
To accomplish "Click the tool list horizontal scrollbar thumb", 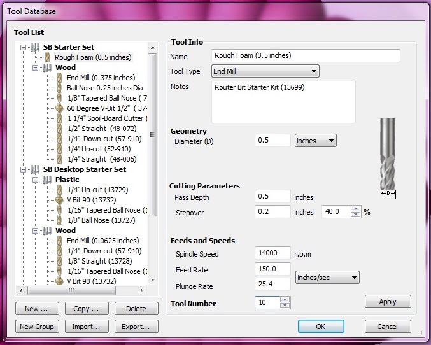I will pyautogui.click(x=72, y=290).
